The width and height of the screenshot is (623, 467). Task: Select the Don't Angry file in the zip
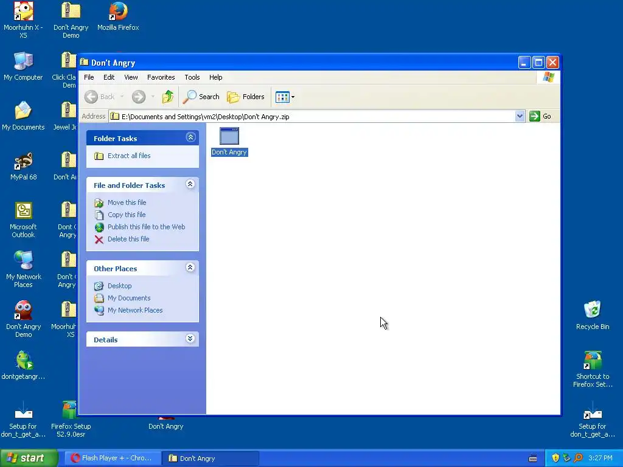click(229, 142)
